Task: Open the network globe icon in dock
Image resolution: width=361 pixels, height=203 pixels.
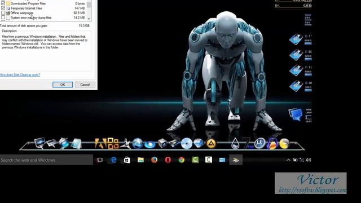Action: click(x=64, y=143)
